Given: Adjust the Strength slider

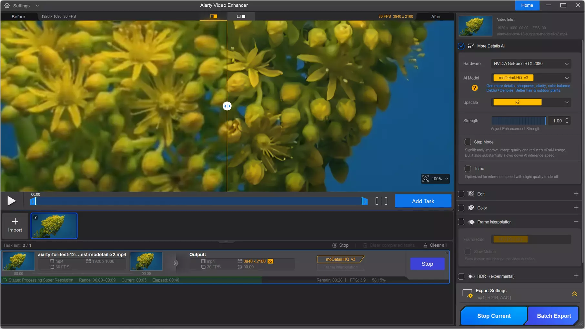Looking at the screenshot, I should point(519,121).
